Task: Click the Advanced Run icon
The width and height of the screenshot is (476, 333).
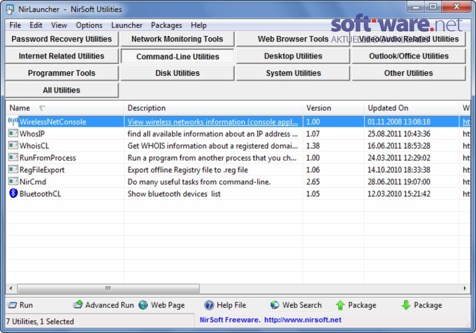Action: [78, 304]
